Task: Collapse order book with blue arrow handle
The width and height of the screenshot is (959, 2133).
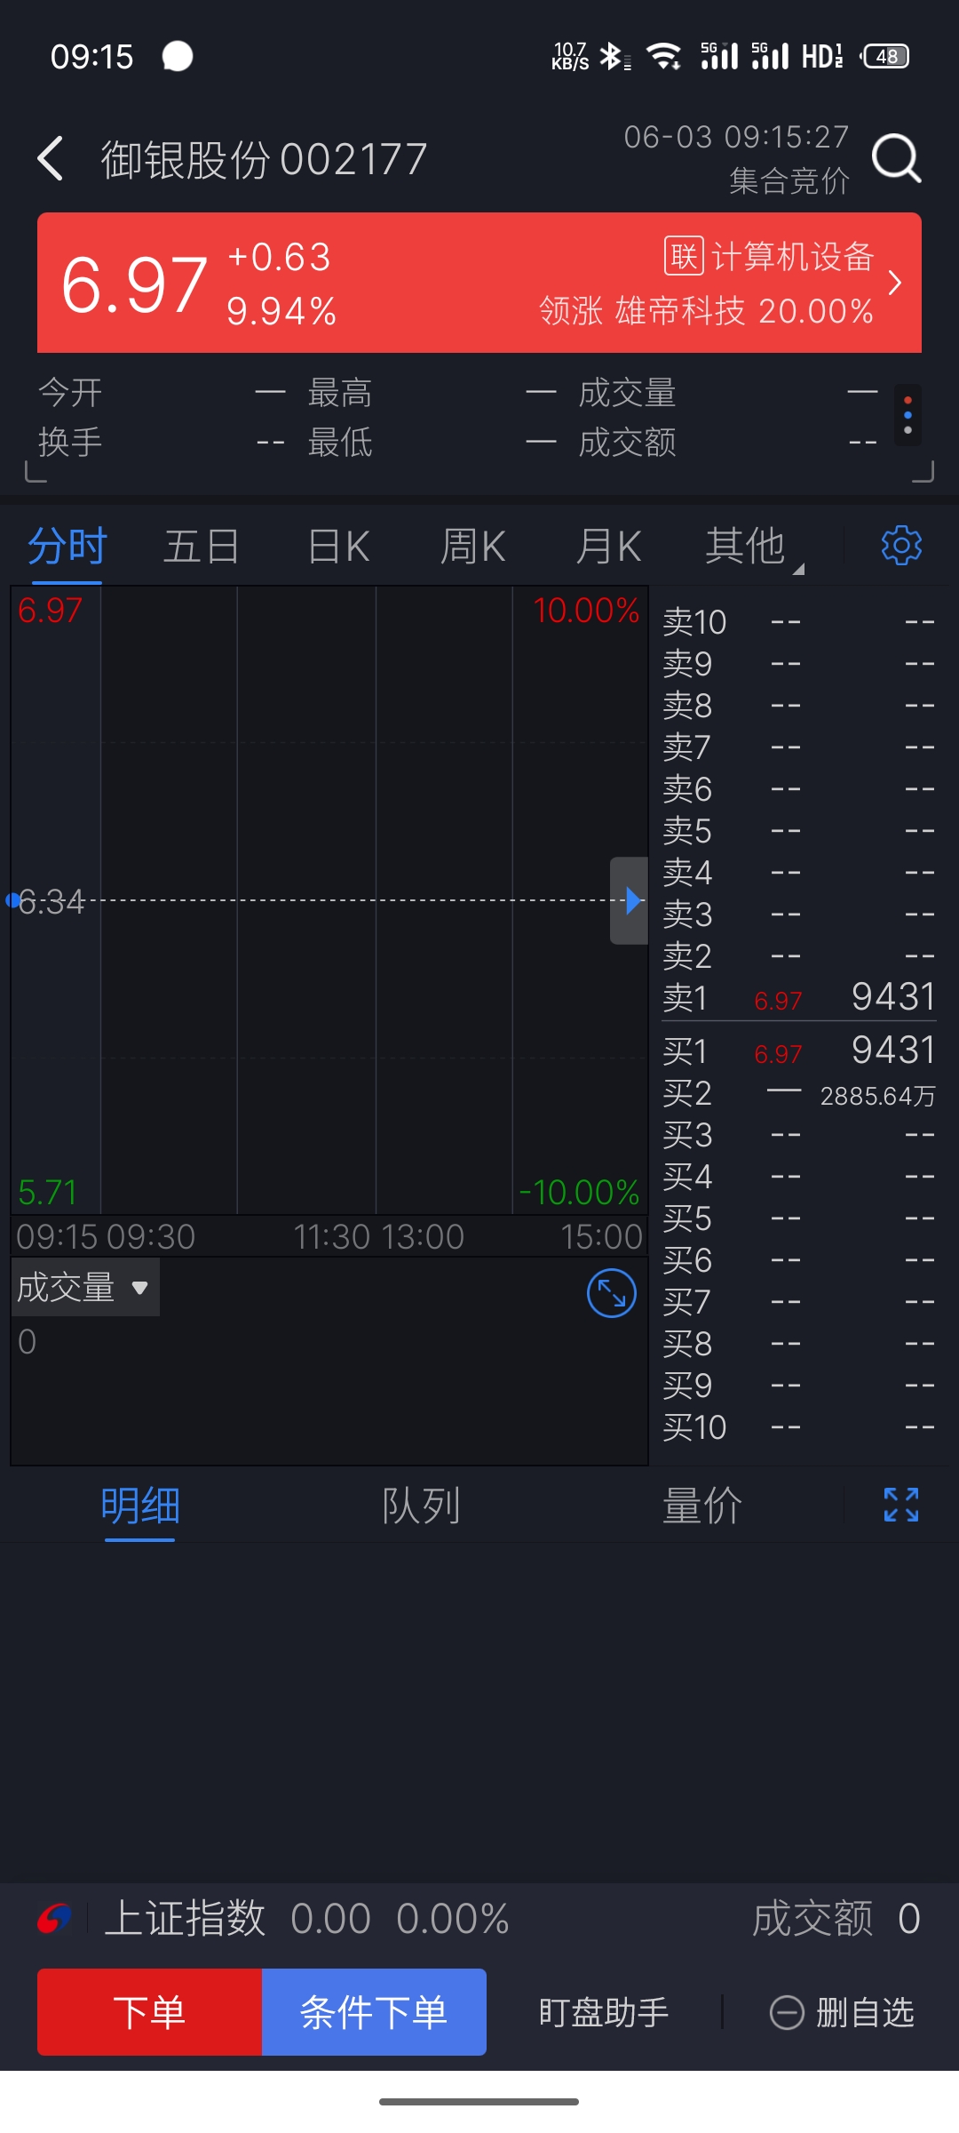Action: 629,900
